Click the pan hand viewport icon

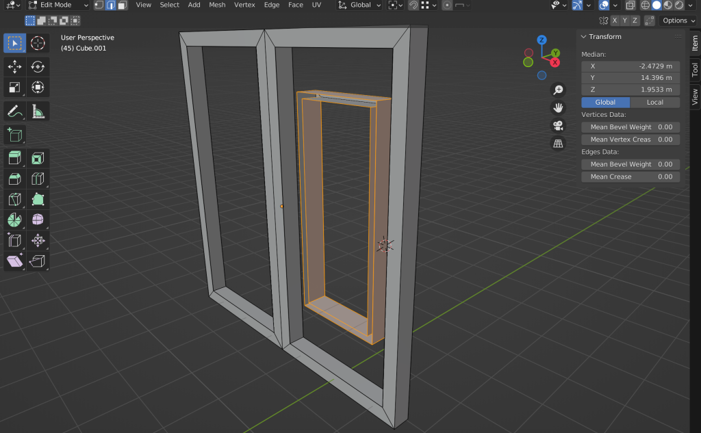(x=558, y=107)
